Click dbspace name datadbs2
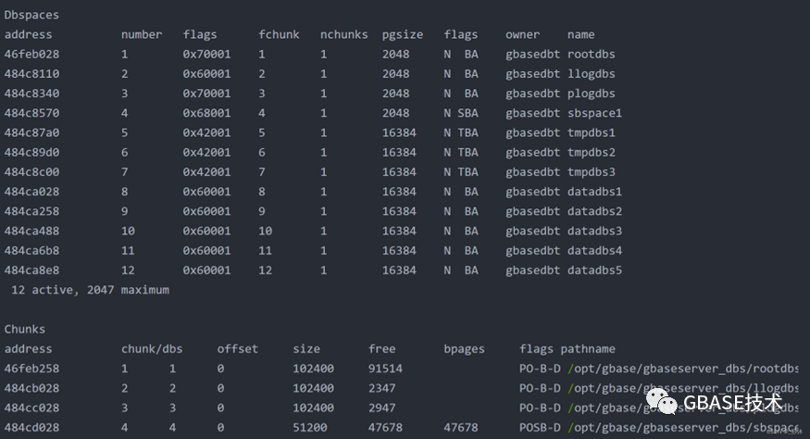 (594, 211)
